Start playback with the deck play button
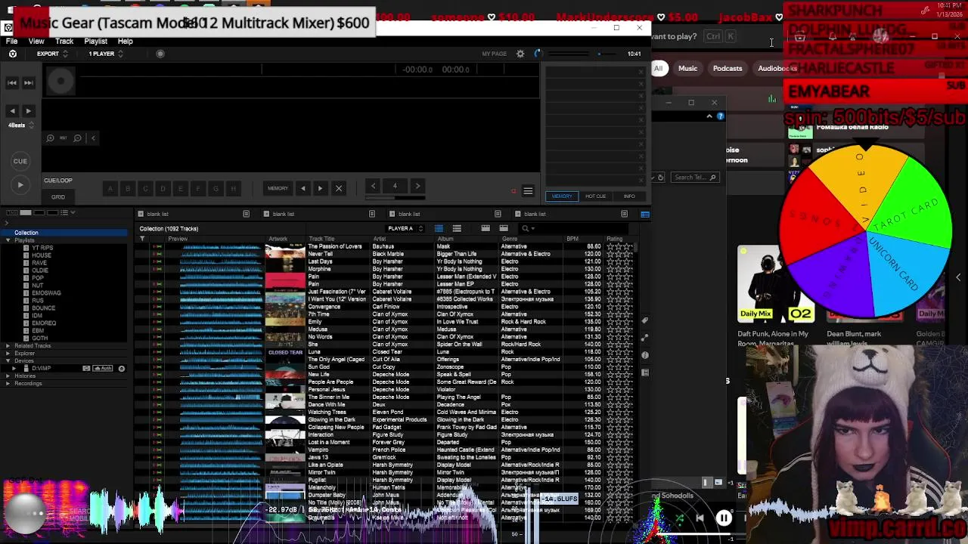The height and width of the screenshot is (544, 968). 20,184
